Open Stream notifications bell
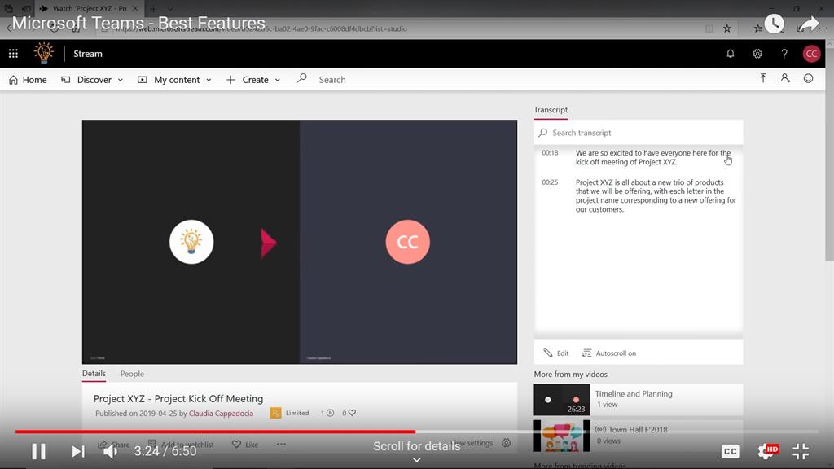 (x=731, y=53)
